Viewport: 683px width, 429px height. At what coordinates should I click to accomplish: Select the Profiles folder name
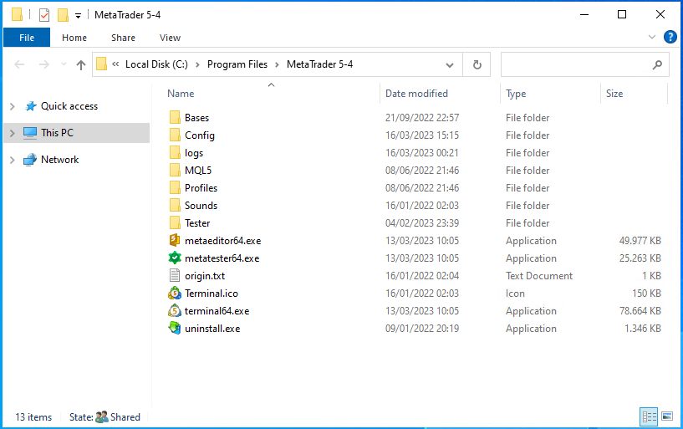(201, 188)
